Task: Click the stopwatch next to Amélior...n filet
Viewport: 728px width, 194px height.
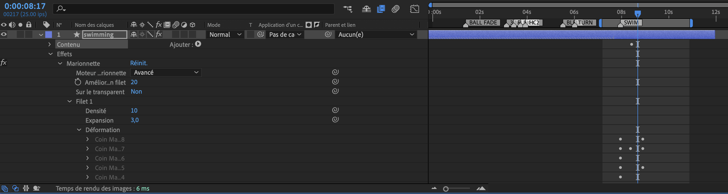Action: (x=78, y=82)
